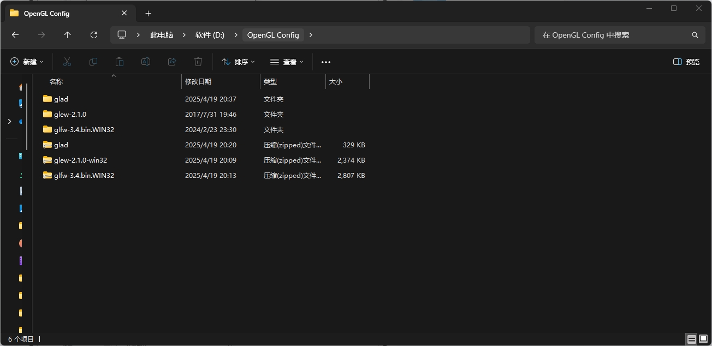Open the 查看 view dropdown

coord(287,62)
